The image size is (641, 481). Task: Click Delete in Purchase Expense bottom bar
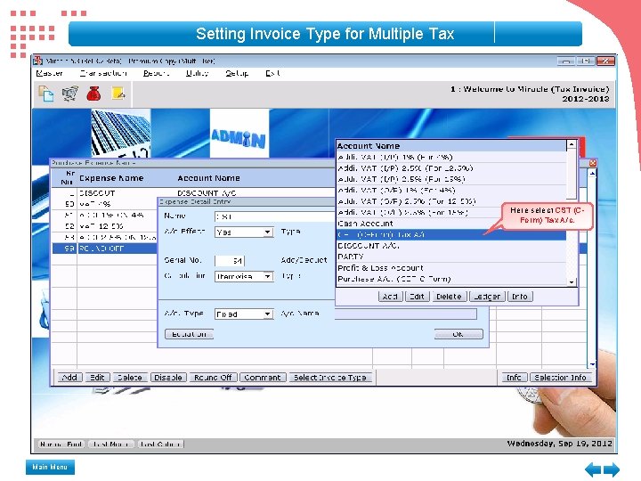tap(130, 378)
